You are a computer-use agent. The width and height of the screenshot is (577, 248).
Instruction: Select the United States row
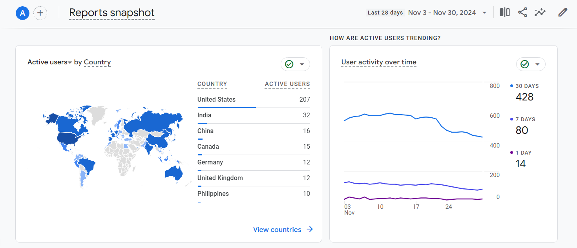coord(254,100)
